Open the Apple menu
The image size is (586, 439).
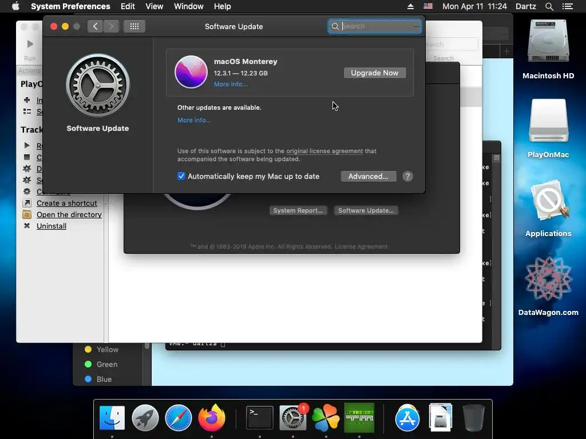tap(15, 6)
